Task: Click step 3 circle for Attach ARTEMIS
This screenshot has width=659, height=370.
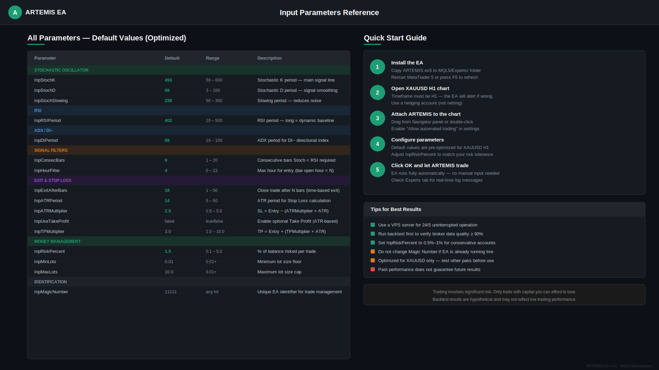Action: tap(377, 118)
